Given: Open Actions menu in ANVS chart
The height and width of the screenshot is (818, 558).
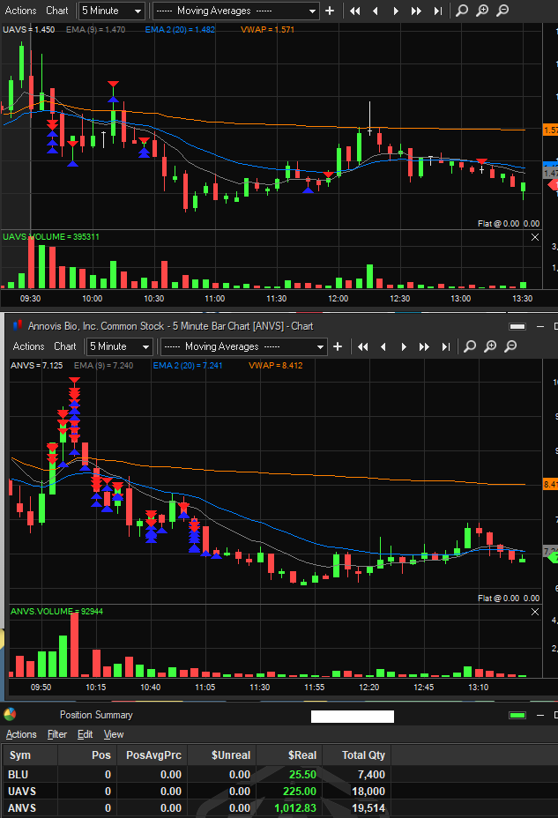Looking at the screenshot, I should tap(28, 346).
